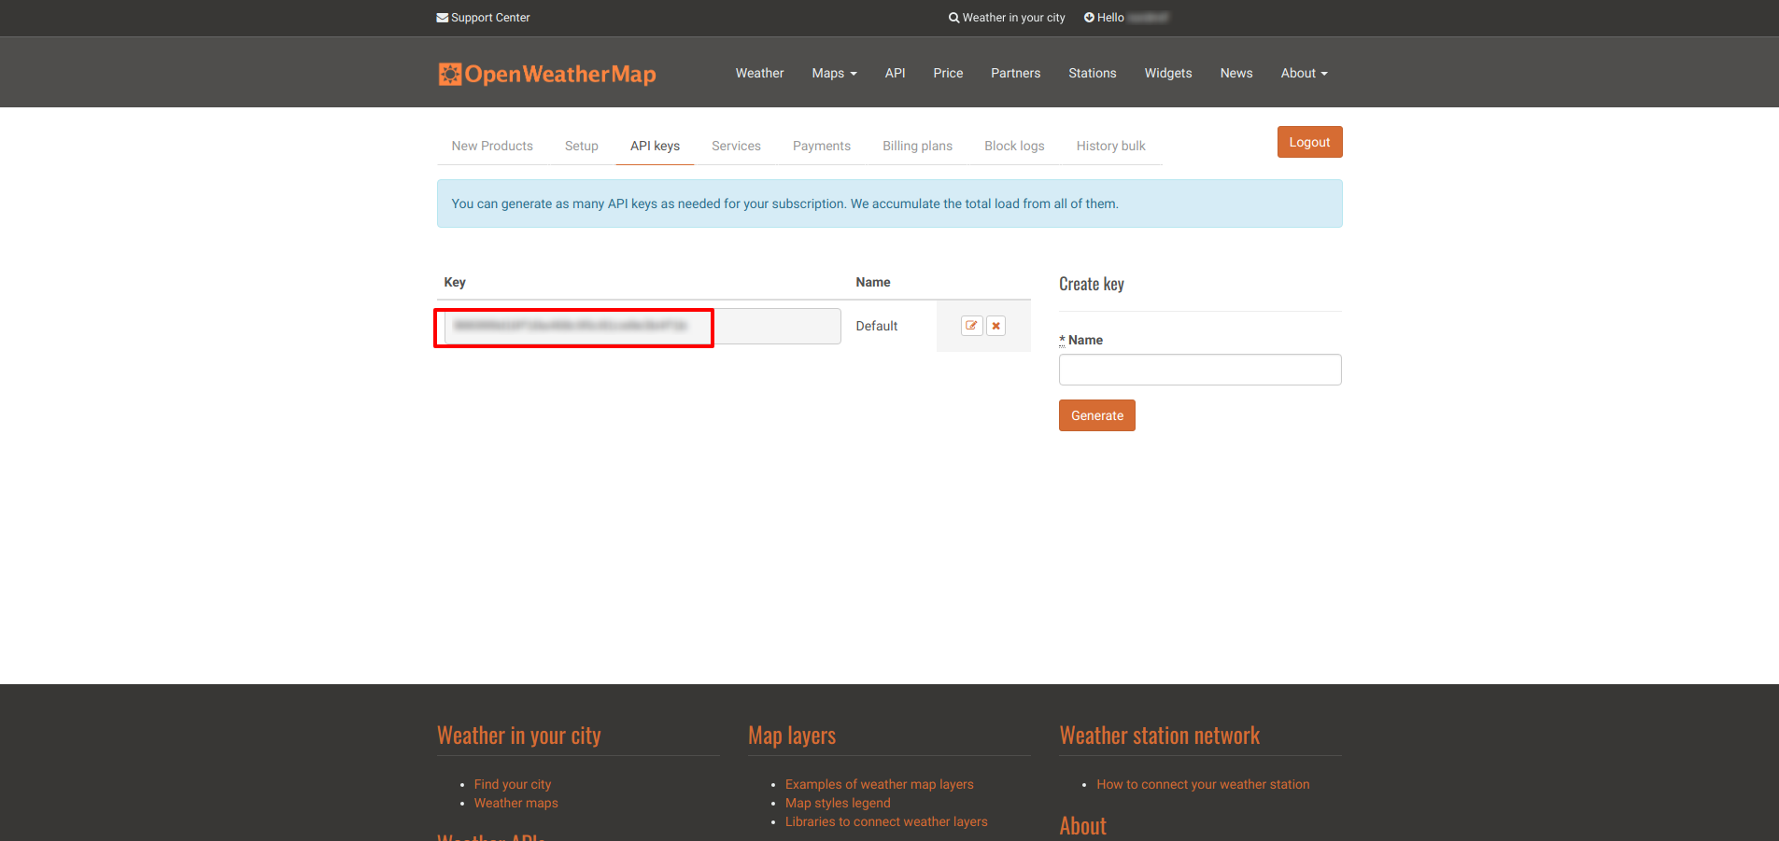
Task: Open the API nav item
Action: [895, 73]
